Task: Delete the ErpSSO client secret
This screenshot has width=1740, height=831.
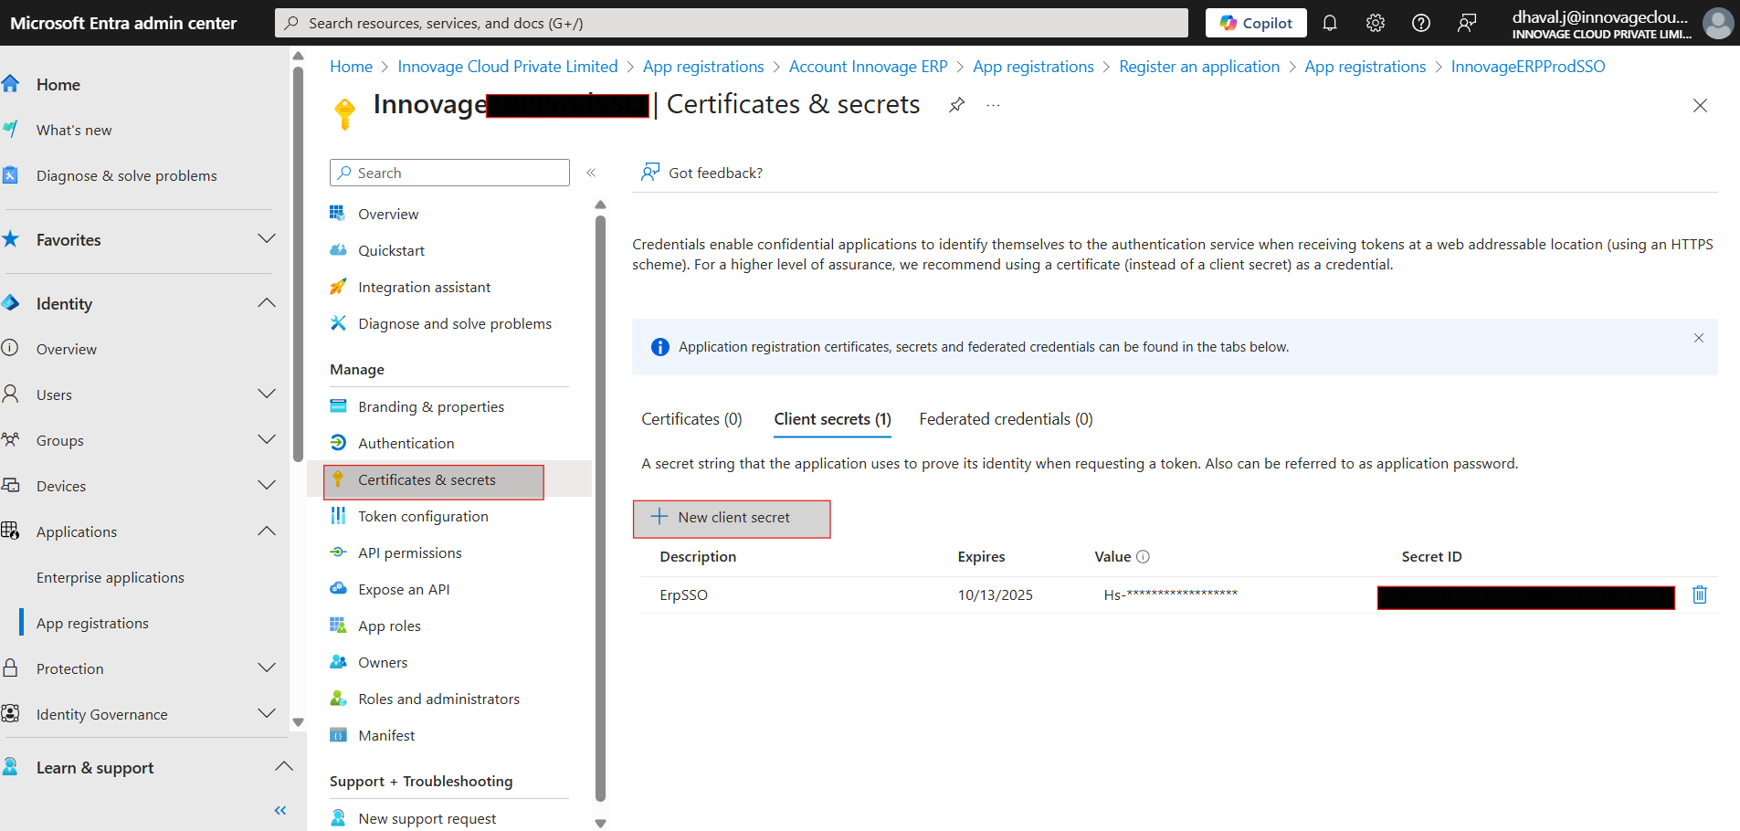Action: pos(1699,594)
